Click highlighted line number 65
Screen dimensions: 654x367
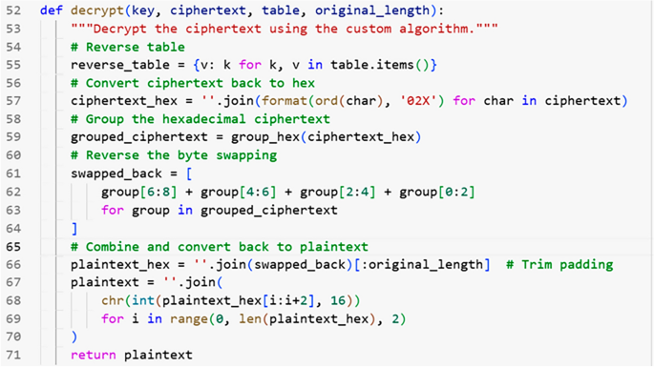click(x=13, y=247)
